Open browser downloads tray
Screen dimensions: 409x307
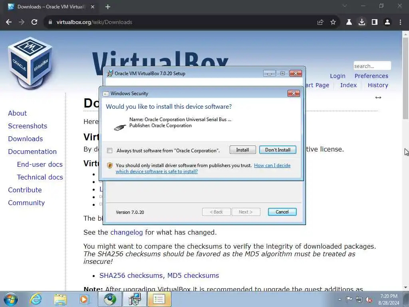pyautogui.click(x=362, y=22)
